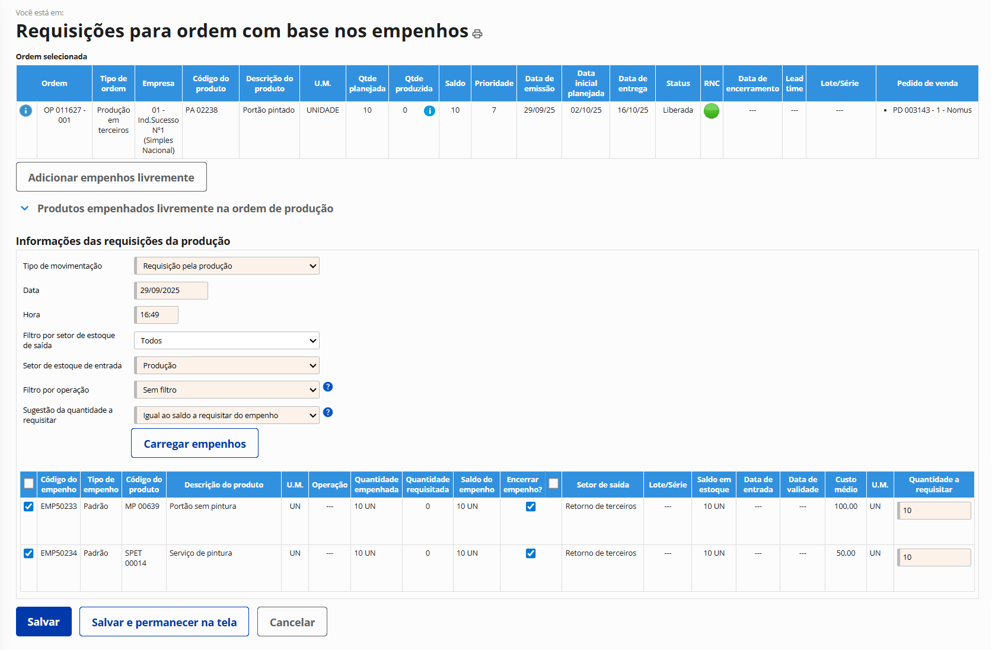Click Carregar empenhos button
Screen dimensions: 992x650
(194, 444)
